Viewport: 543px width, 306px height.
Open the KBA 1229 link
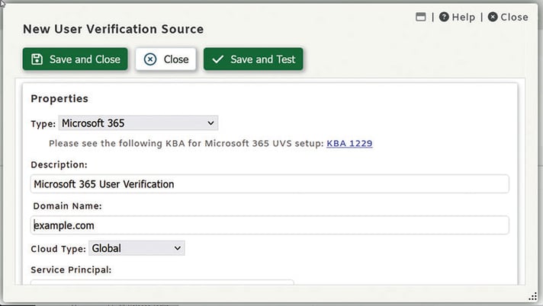pos(349,144)
